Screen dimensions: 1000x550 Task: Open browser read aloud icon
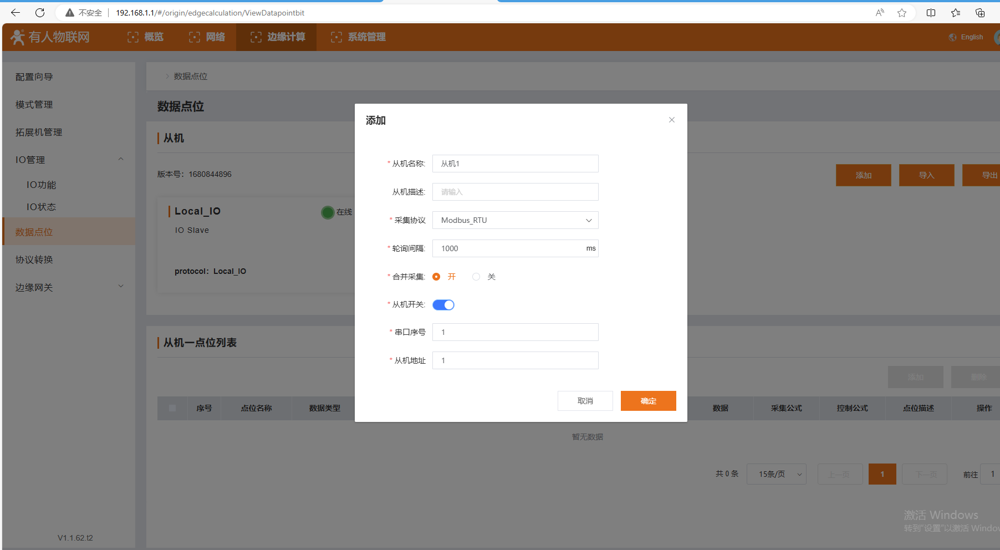(x=880, y=13)
